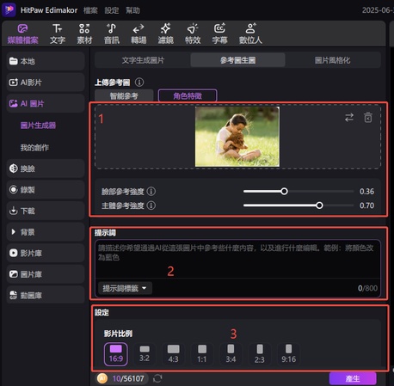Choose the 9:16 aspect ratio

point(288,354)
